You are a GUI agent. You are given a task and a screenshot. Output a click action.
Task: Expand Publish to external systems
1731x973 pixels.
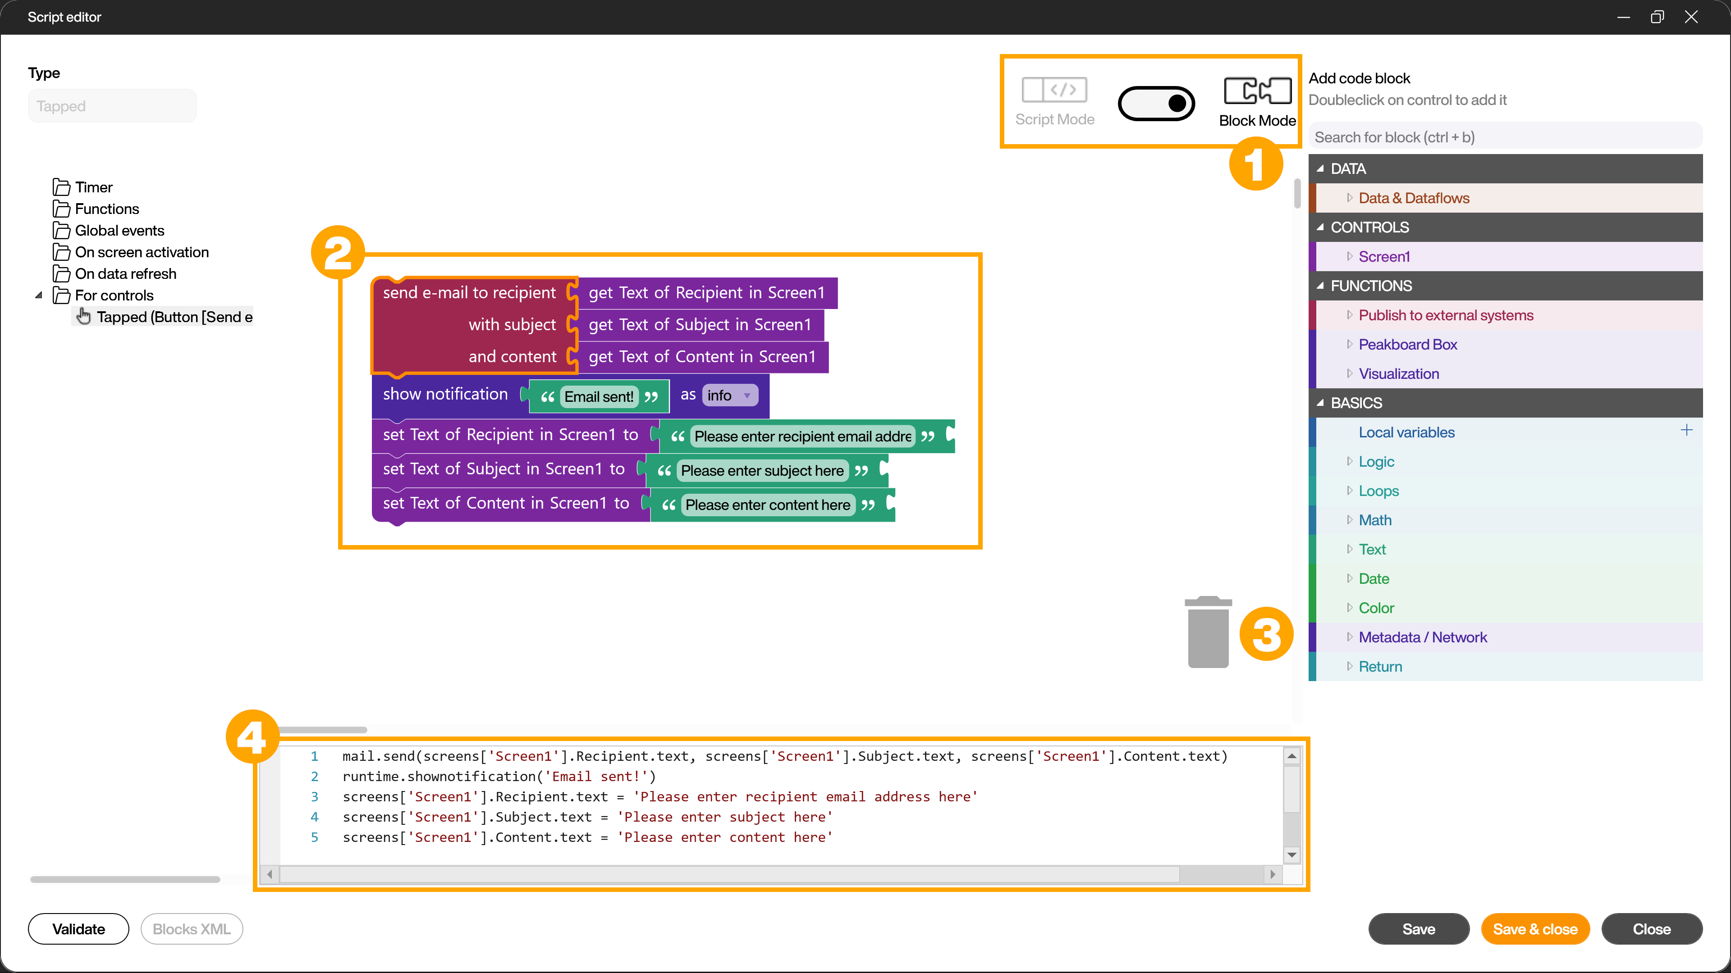click(1505, 315)
